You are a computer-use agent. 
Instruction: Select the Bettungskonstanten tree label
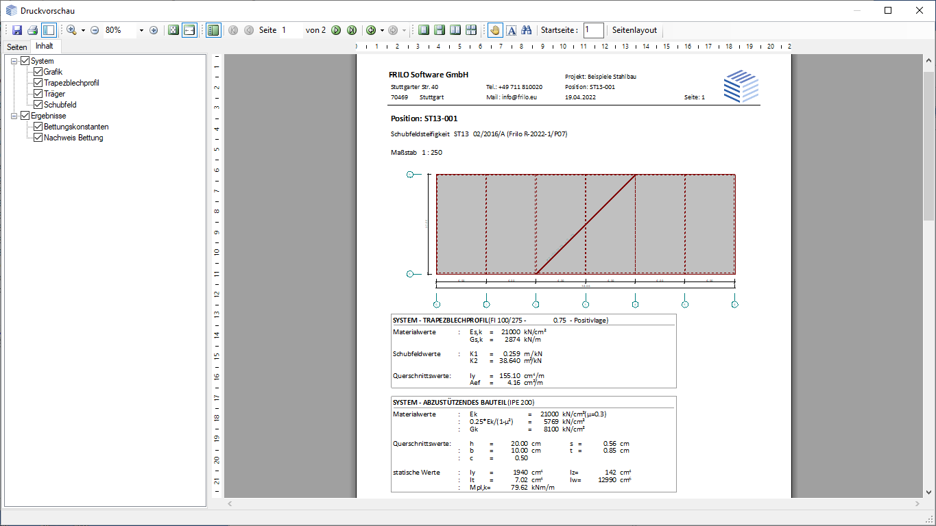pyautogui.click(x=76, y=127)
